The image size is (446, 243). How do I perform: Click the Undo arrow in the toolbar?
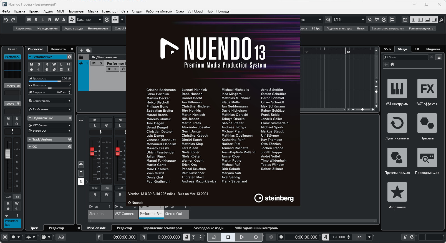tap(6, 20)
